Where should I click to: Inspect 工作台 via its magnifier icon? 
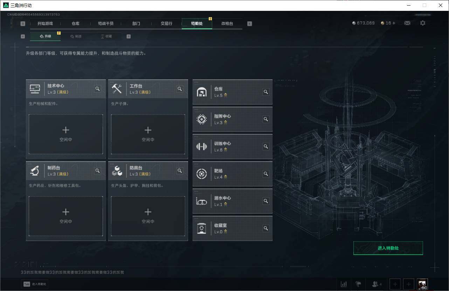(180, 89)
